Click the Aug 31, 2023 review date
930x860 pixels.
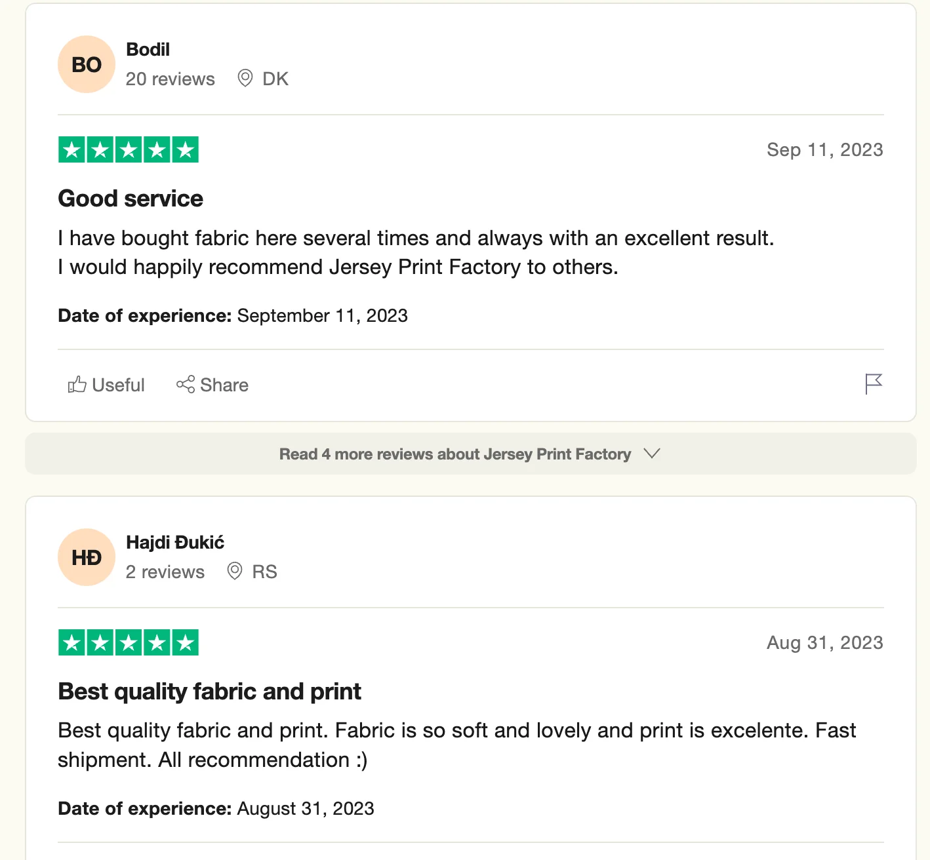tap(824, 643)
